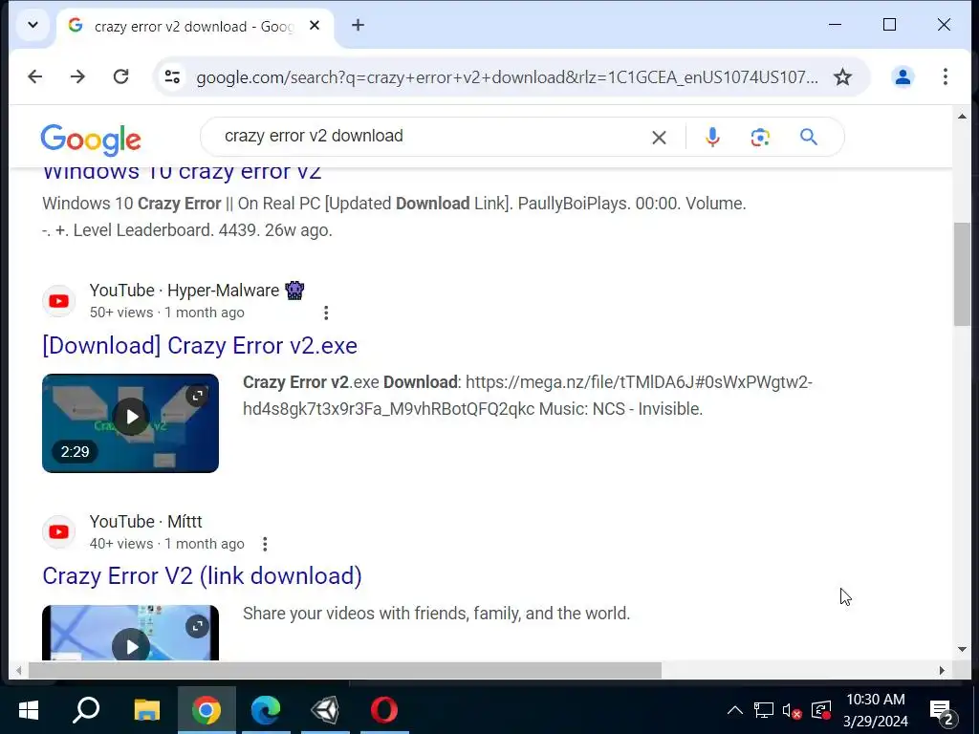The image size is (979, 734).
Task: Submit search with magnifier icon
Action: 809,137
